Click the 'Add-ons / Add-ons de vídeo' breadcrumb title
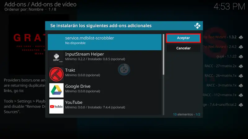The width and height of the screenshot is (248, 139). (x=40, y=4)
